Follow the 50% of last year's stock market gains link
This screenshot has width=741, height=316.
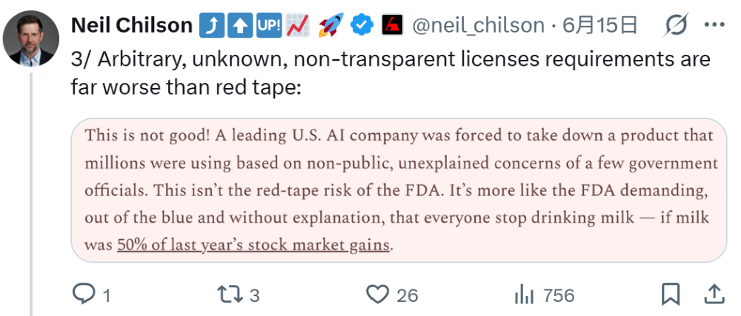click(x=253, y=245)
